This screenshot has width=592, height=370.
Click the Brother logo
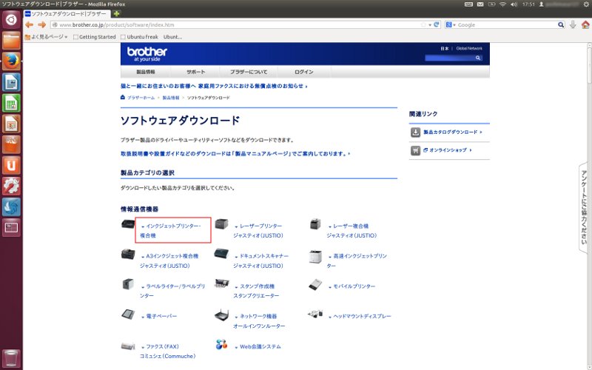tap(147, 53)
